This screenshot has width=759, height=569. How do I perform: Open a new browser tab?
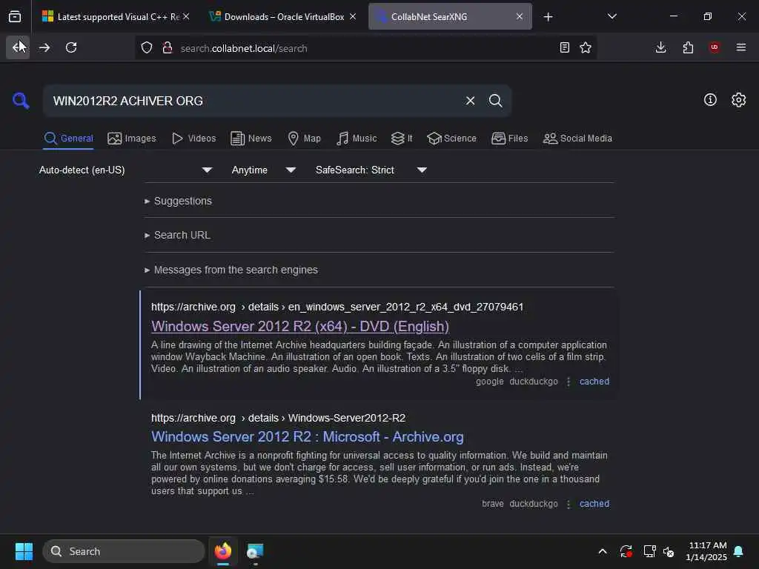coord(548,17)
